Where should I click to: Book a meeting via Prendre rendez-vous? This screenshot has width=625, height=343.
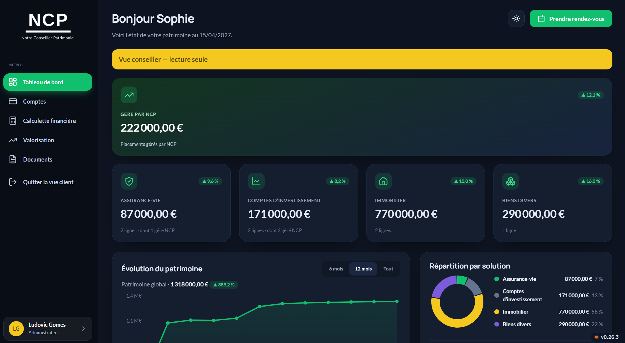pyautogui.click(x=571, y=18)
